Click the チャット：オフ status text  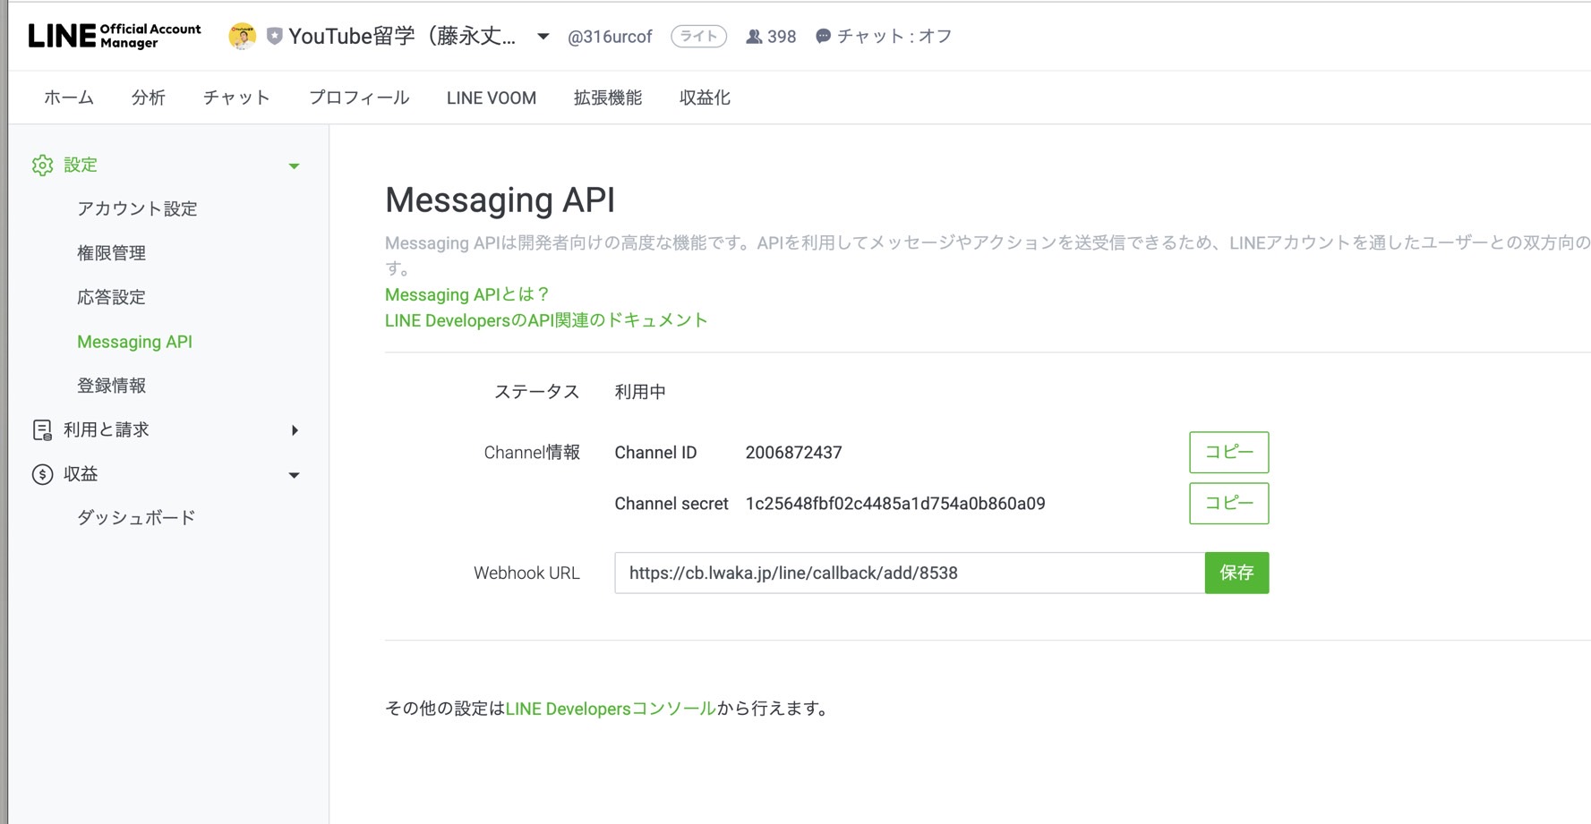(x=894, y=36)
